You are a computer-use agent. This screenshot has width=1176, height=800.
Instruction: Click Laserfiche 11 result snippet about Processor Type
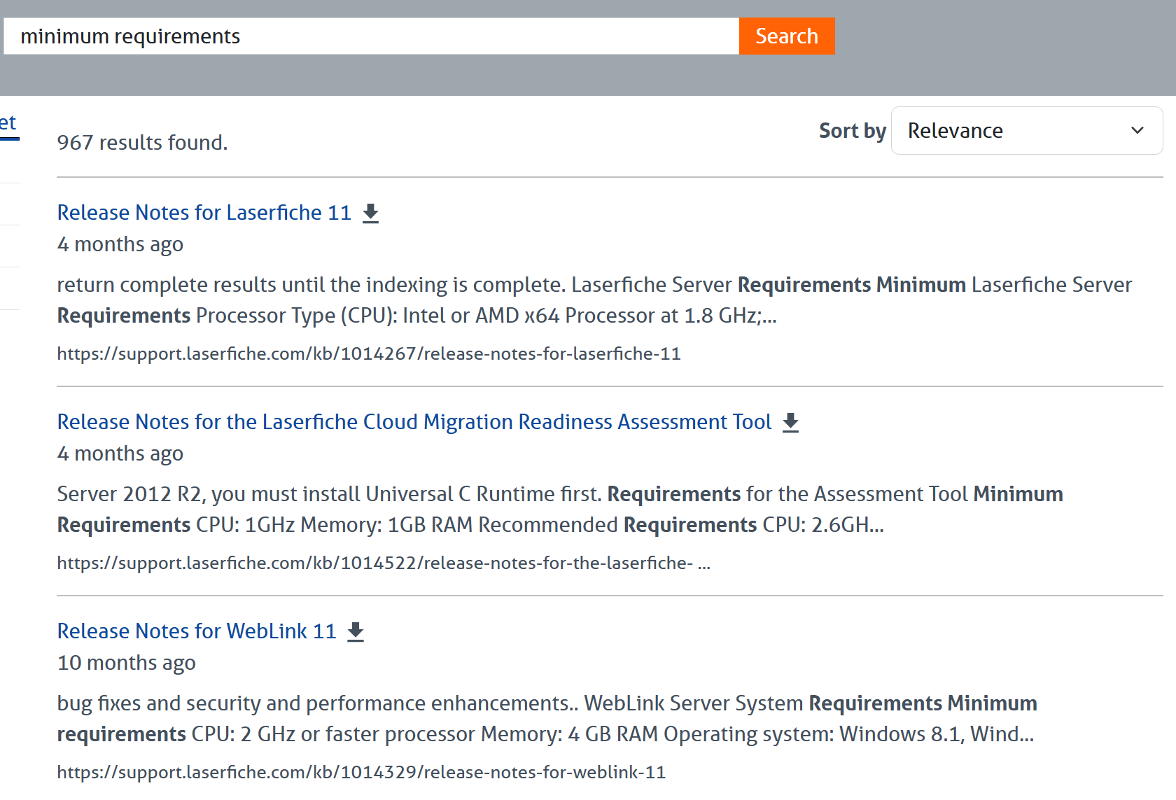click(x=594, y=300)
